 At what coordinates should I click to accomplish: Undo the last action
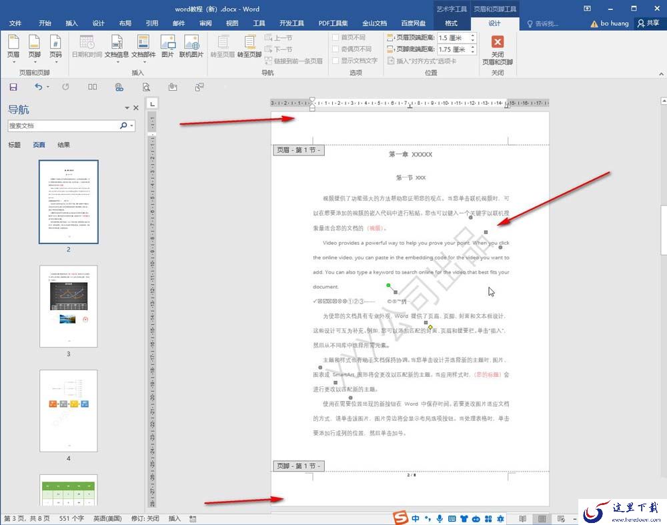(38, 87)
